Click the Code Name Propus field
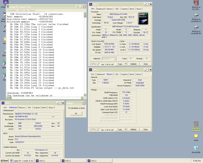The image size is (203, 163). (110, 17)
